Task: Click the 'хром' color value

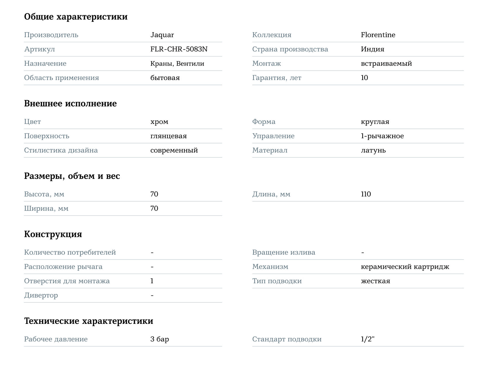Action: click(x=159, y=122)
